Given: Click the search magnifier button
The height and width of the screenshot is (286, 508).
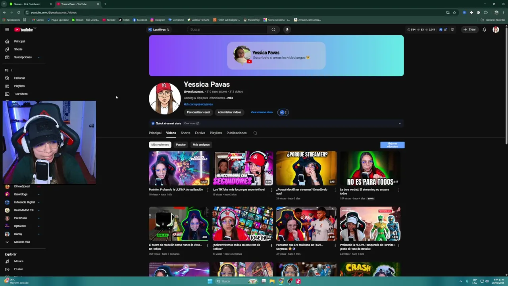Looking at the screenshot, I should tap(273, 29).
